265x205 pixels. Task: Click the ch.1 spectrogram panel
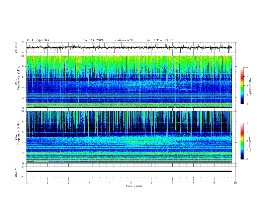129,82
